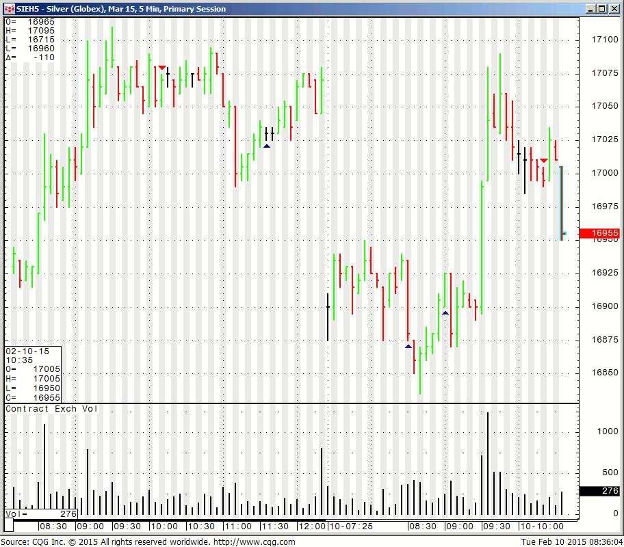Image resolution: width=624 pixels, height=547 pixels.
Task: Click the red down-arrow marker near 17000
Action: point(543,161)
